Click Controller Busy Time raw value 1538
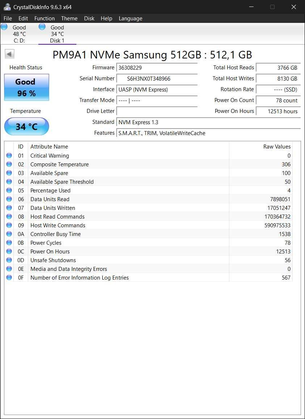This screenshot has height=419, width=305. pyautogui.click(x=285, y=234)
